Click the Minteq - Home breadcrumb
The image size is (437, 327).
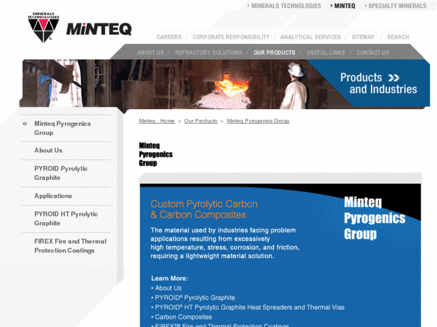click(x=157, y=121)
